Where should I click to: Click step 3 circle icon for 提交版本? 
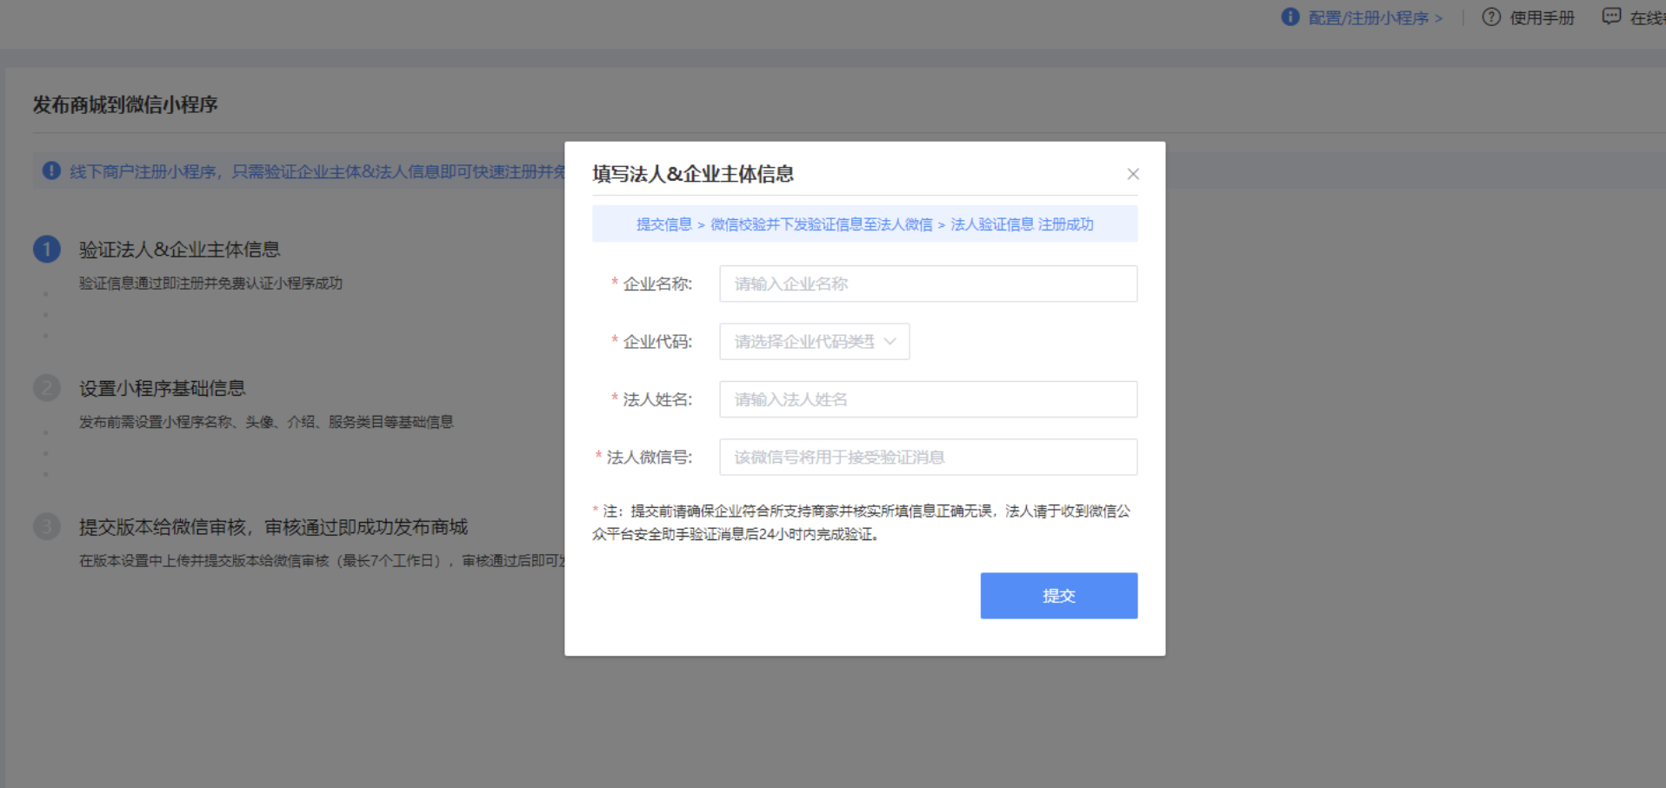coord(47,527)
